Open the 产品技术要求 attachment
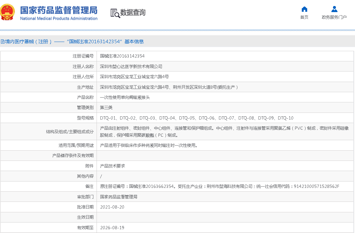The image size is (355, 233). tap(112, 166)
